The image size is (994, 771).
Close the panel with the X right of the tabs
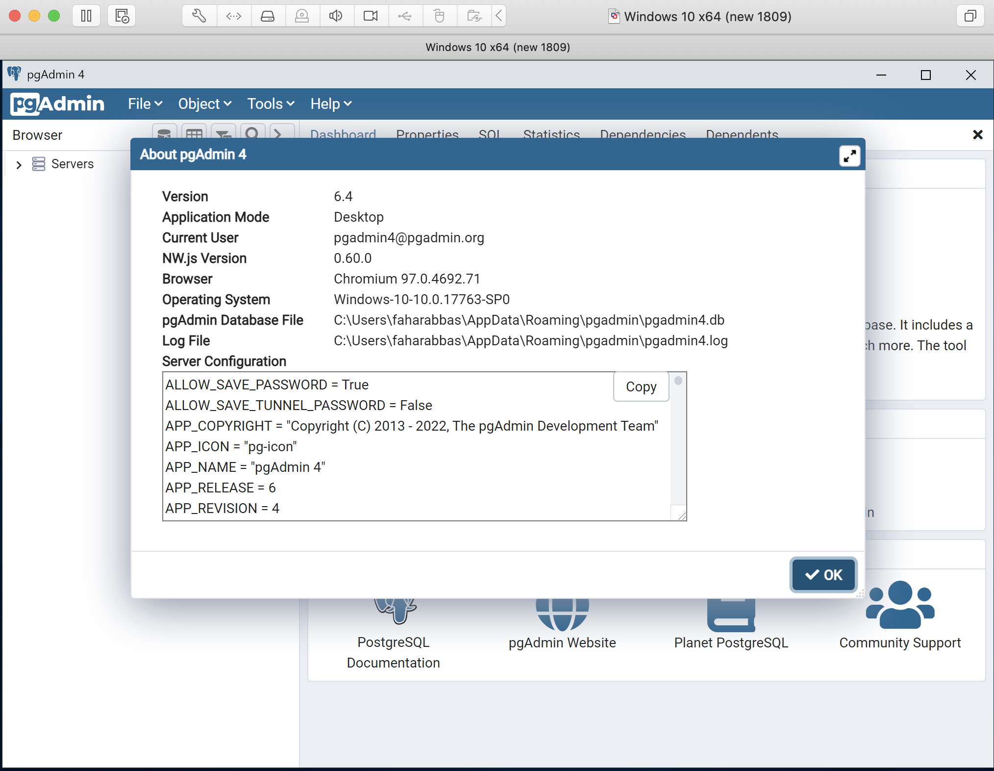(977, 134)
